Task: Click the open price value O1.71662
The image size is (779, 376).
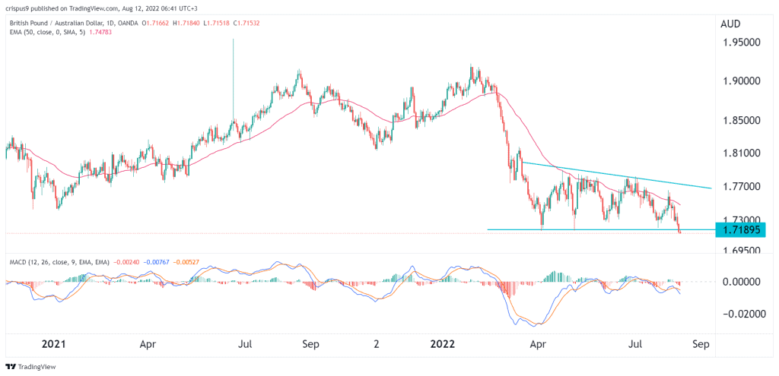Action: point(157,24)
